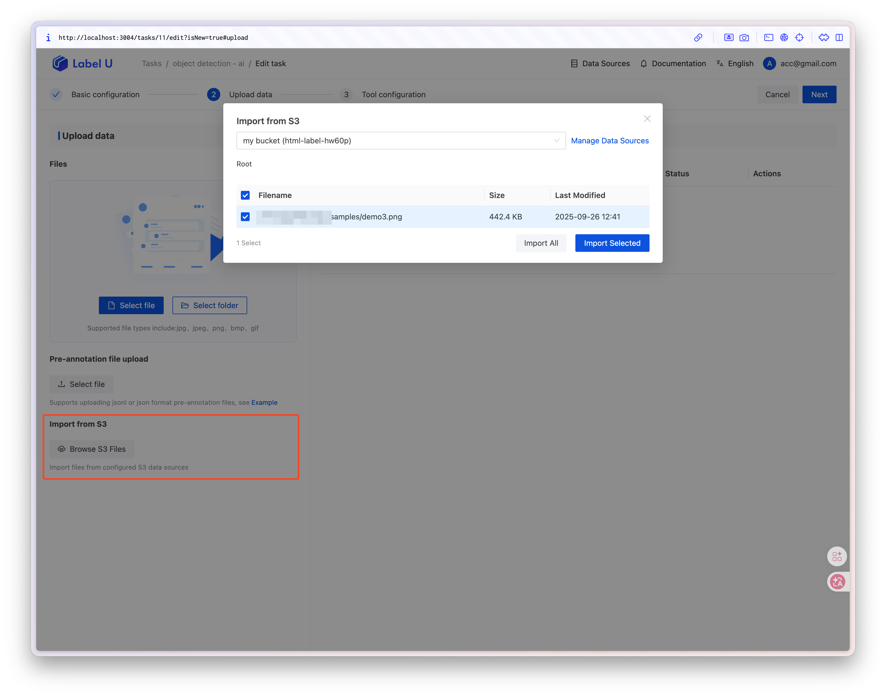Click the Select folder button
The width and height of the screenshot is (886, 697).
[x=209, y=305]
